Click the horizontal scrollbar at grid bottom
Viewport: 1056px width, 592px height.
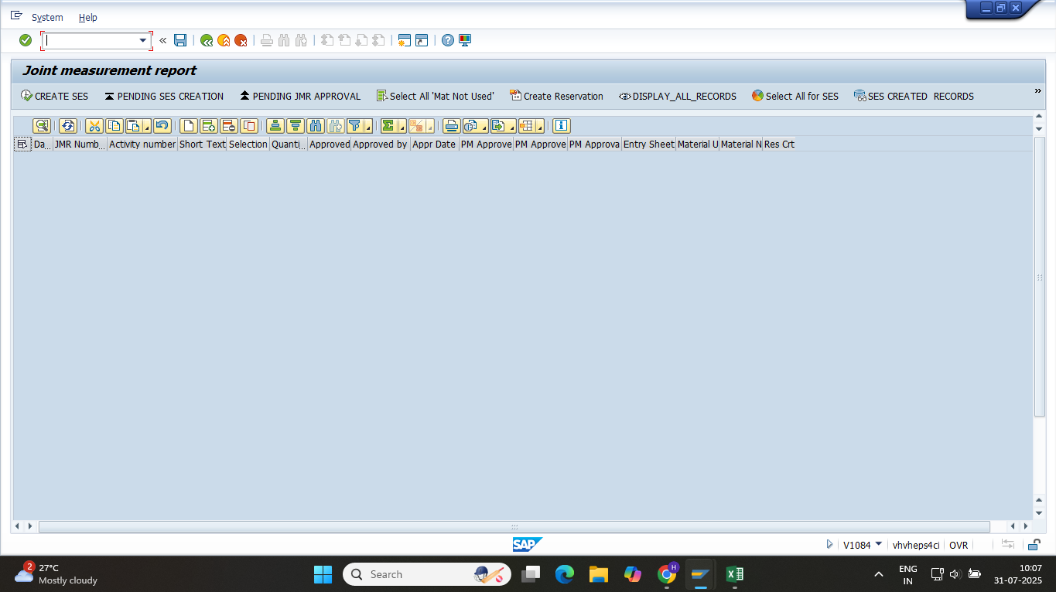514,526
